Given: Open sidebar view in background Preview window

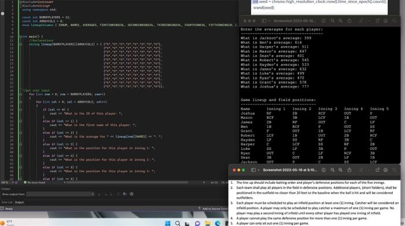Looking at the screenshot, I should pos(264,21).
